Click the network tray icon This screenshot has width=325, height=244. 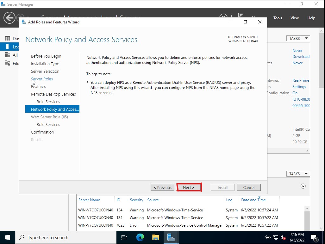[x=275, y=238]
